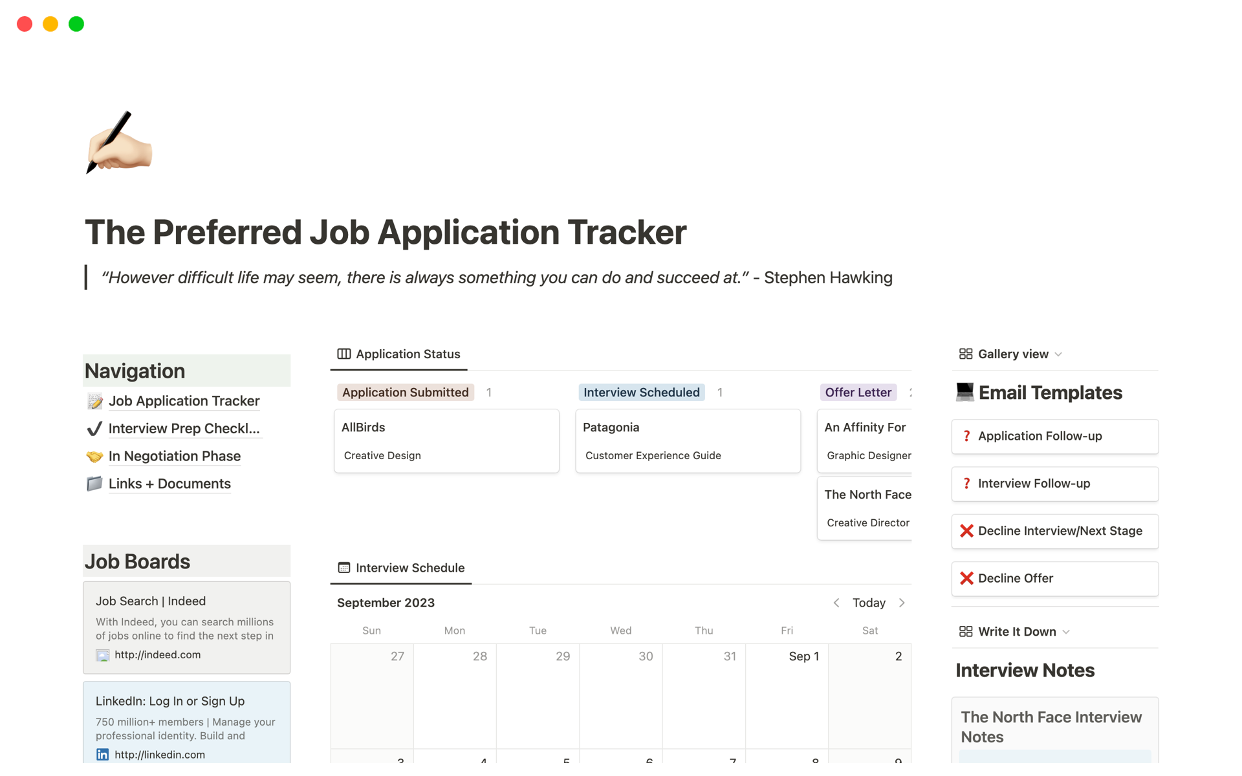Switch to the Application Status tab

pos(399,354)
